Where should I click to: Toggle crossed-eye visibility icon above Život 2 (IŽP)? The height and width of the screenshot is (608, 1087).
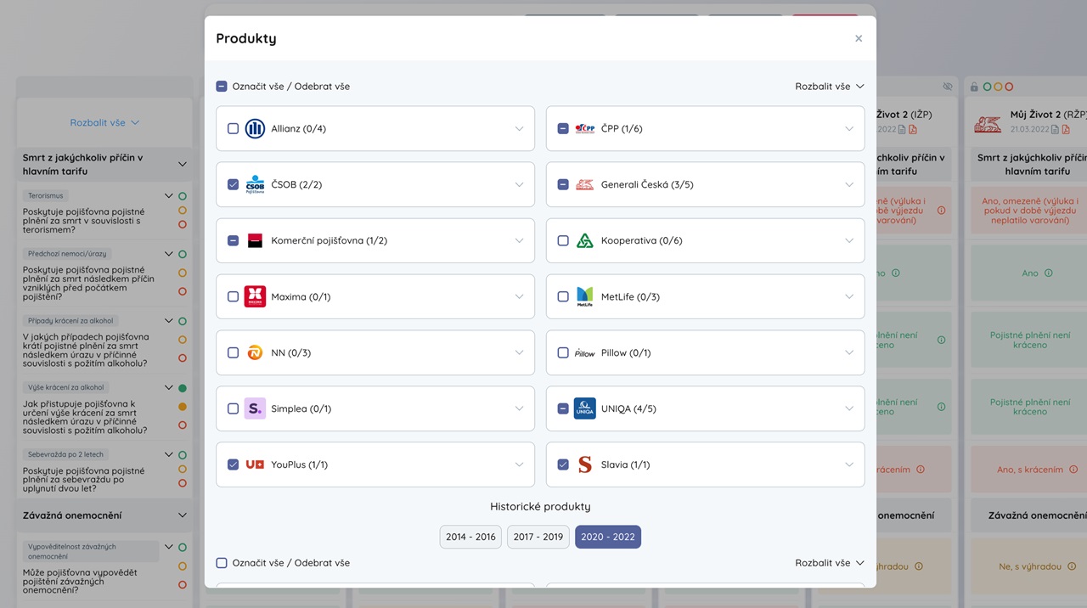tap(948, 87)
